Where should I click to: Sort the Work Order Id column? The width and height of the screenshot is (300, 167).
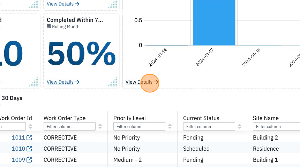tap(30, 126)
